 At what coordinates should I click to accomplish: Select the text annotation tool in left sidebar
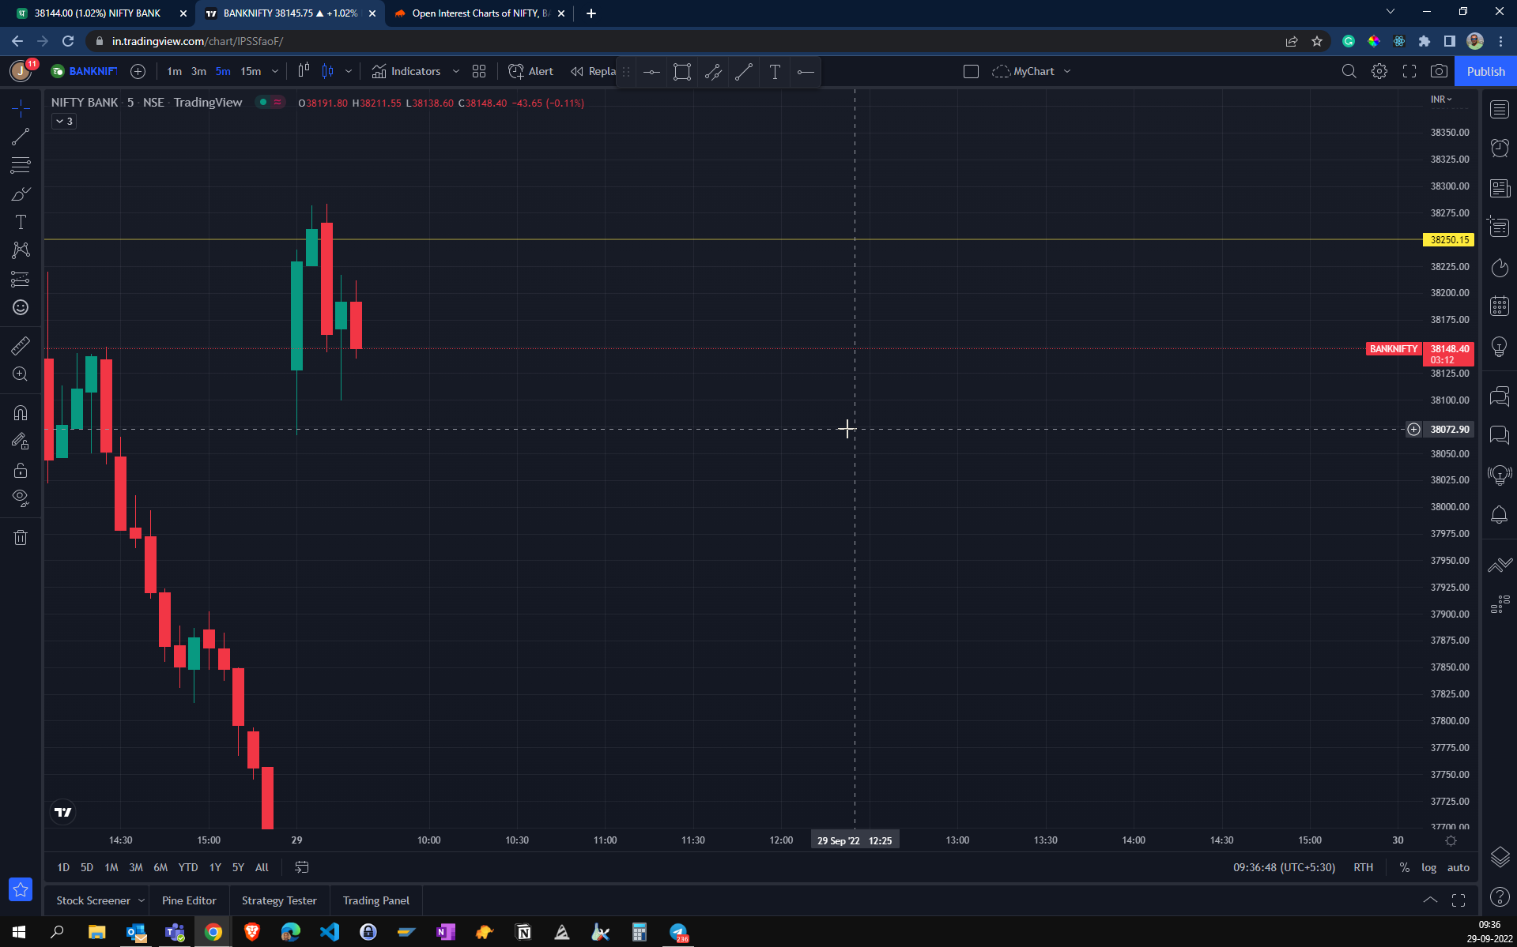tap(21, 222)
